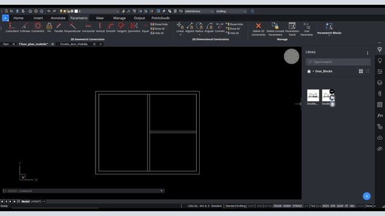Toggle ESNAP in the status bar
Viewport: 385px width, 216px height.
pyautogui.click(x=287, y=206)
